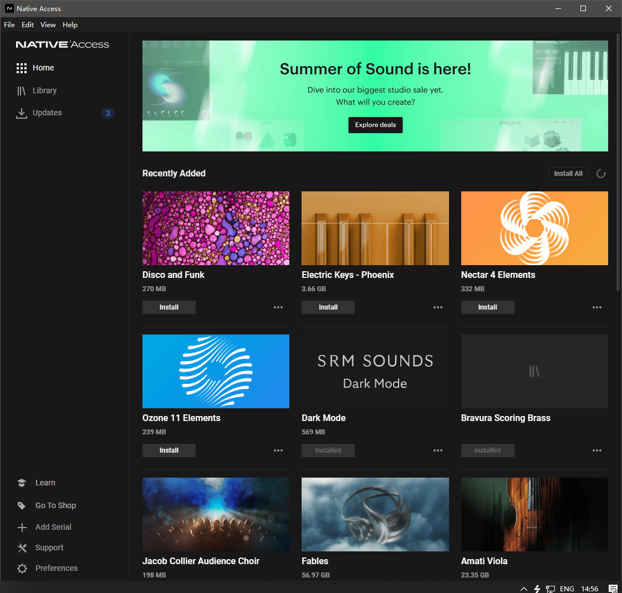
Task: Open more options for Ozone 11 Elements
Action: (278, 450)
